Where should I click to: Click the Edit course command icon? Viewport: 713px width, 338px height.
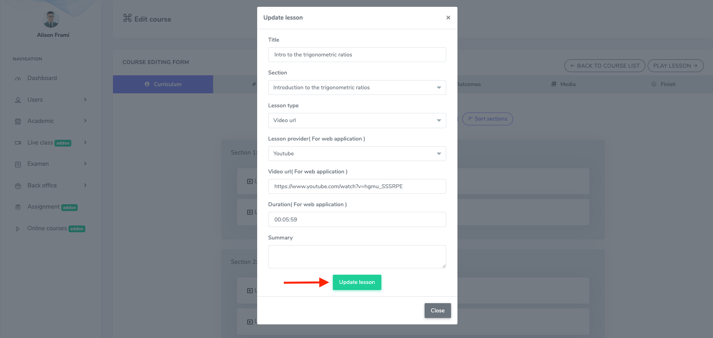[x=127, y=18]
